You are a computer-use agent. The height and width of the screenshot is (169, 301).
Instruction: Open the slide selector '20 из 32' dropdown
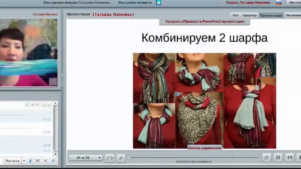[x=86, y=158]
